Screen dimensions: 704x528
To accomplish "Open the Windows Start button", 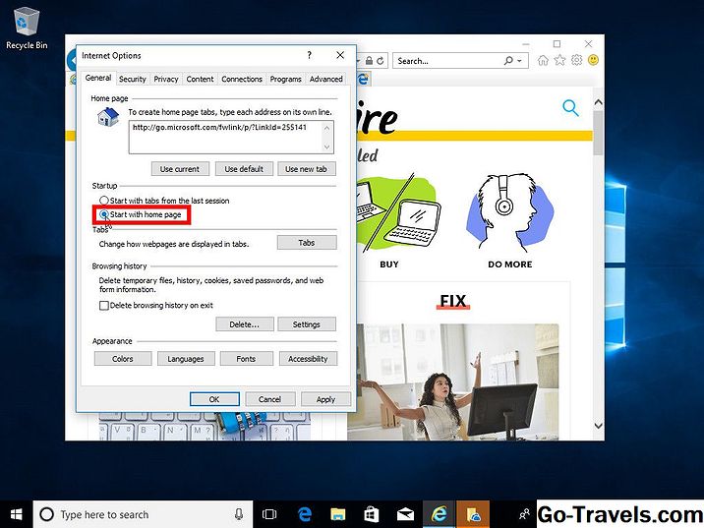I will coord(16,514).
